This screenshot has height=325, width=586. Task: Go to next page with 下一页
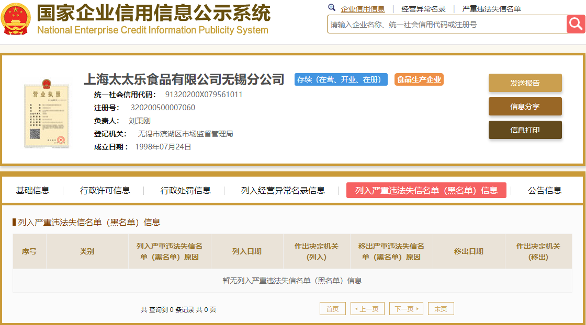point(406,309)
